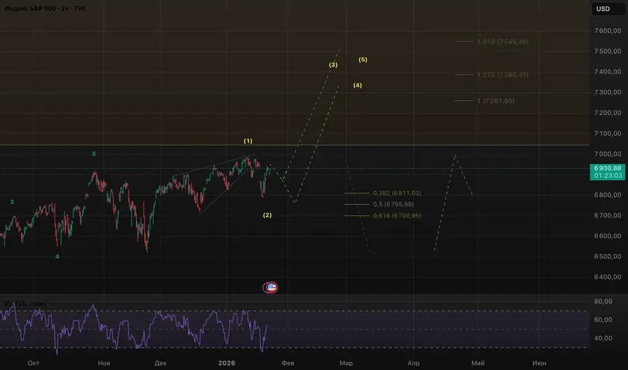
Task: Select the yellow wave label (4)
Action: click(x=358, y=85)
